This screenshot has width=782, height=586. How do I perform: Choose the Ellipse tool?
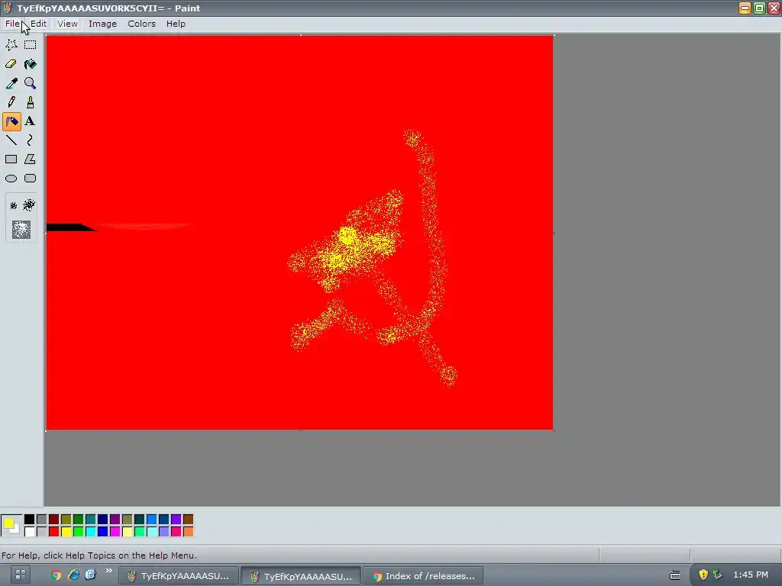11,179
